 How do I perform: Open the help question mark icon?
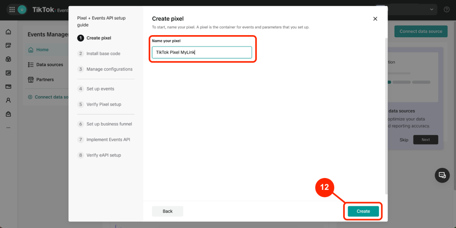[447, 9]
